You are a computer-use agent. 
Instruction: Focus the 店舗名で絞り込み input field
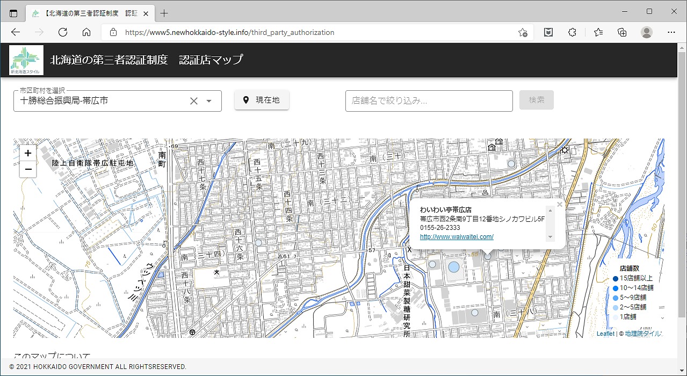click(x=429, y=101)
